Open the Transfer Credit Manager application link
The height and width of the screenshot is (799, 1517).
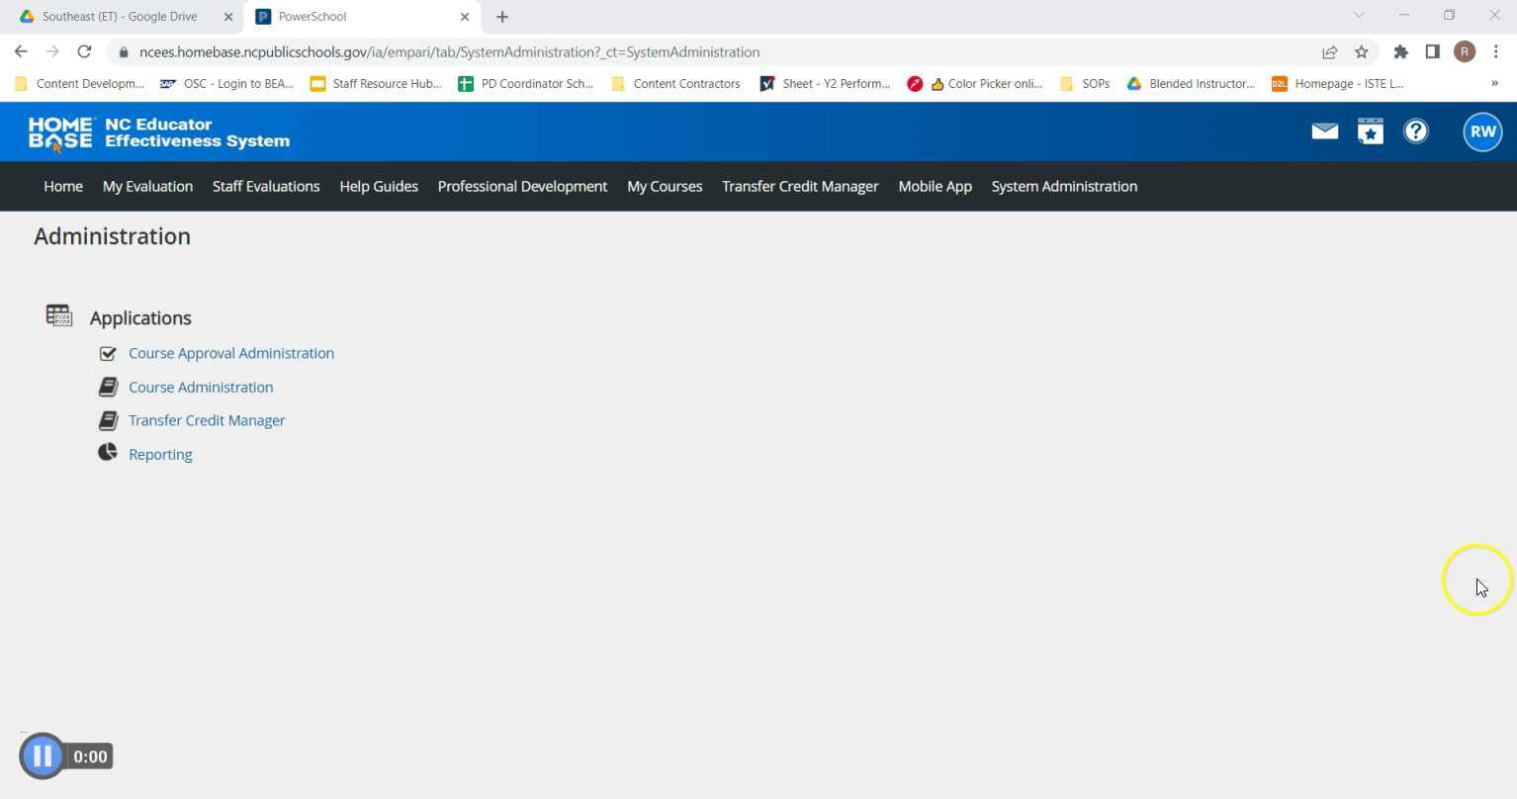[207, 420]
